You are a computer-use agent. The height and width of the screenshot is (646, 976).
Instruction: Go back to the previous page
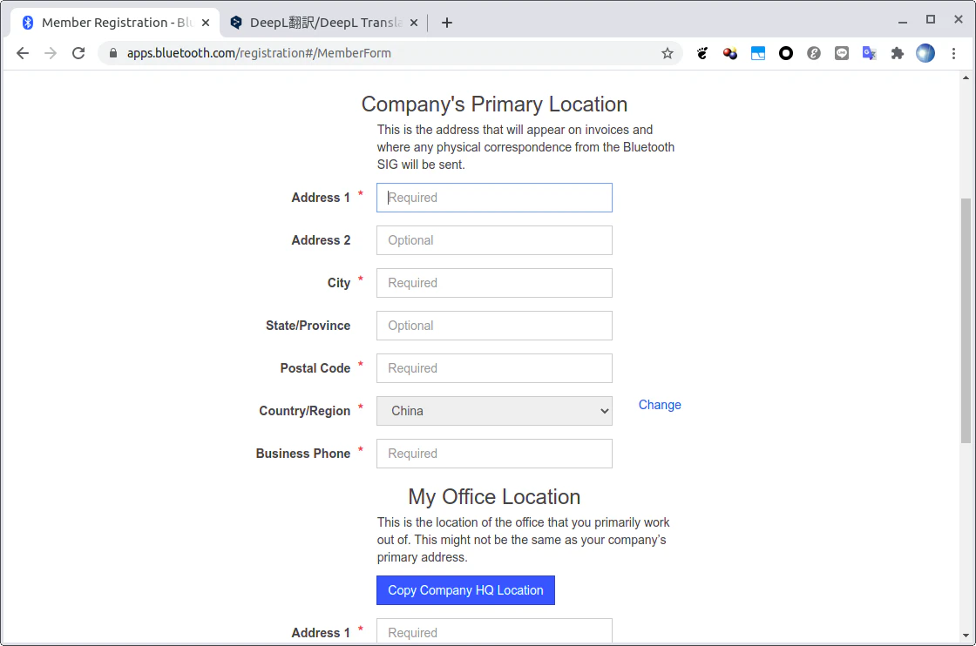tap(23, 53)
